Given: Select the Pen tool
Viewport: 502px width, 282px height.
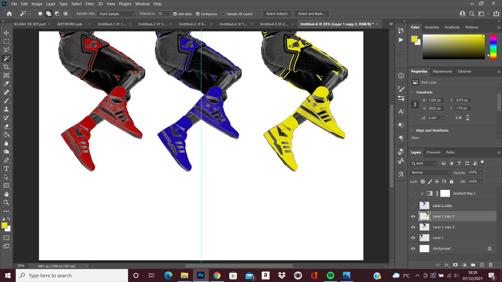Looking at the screenshot, I should coord(6,160).
